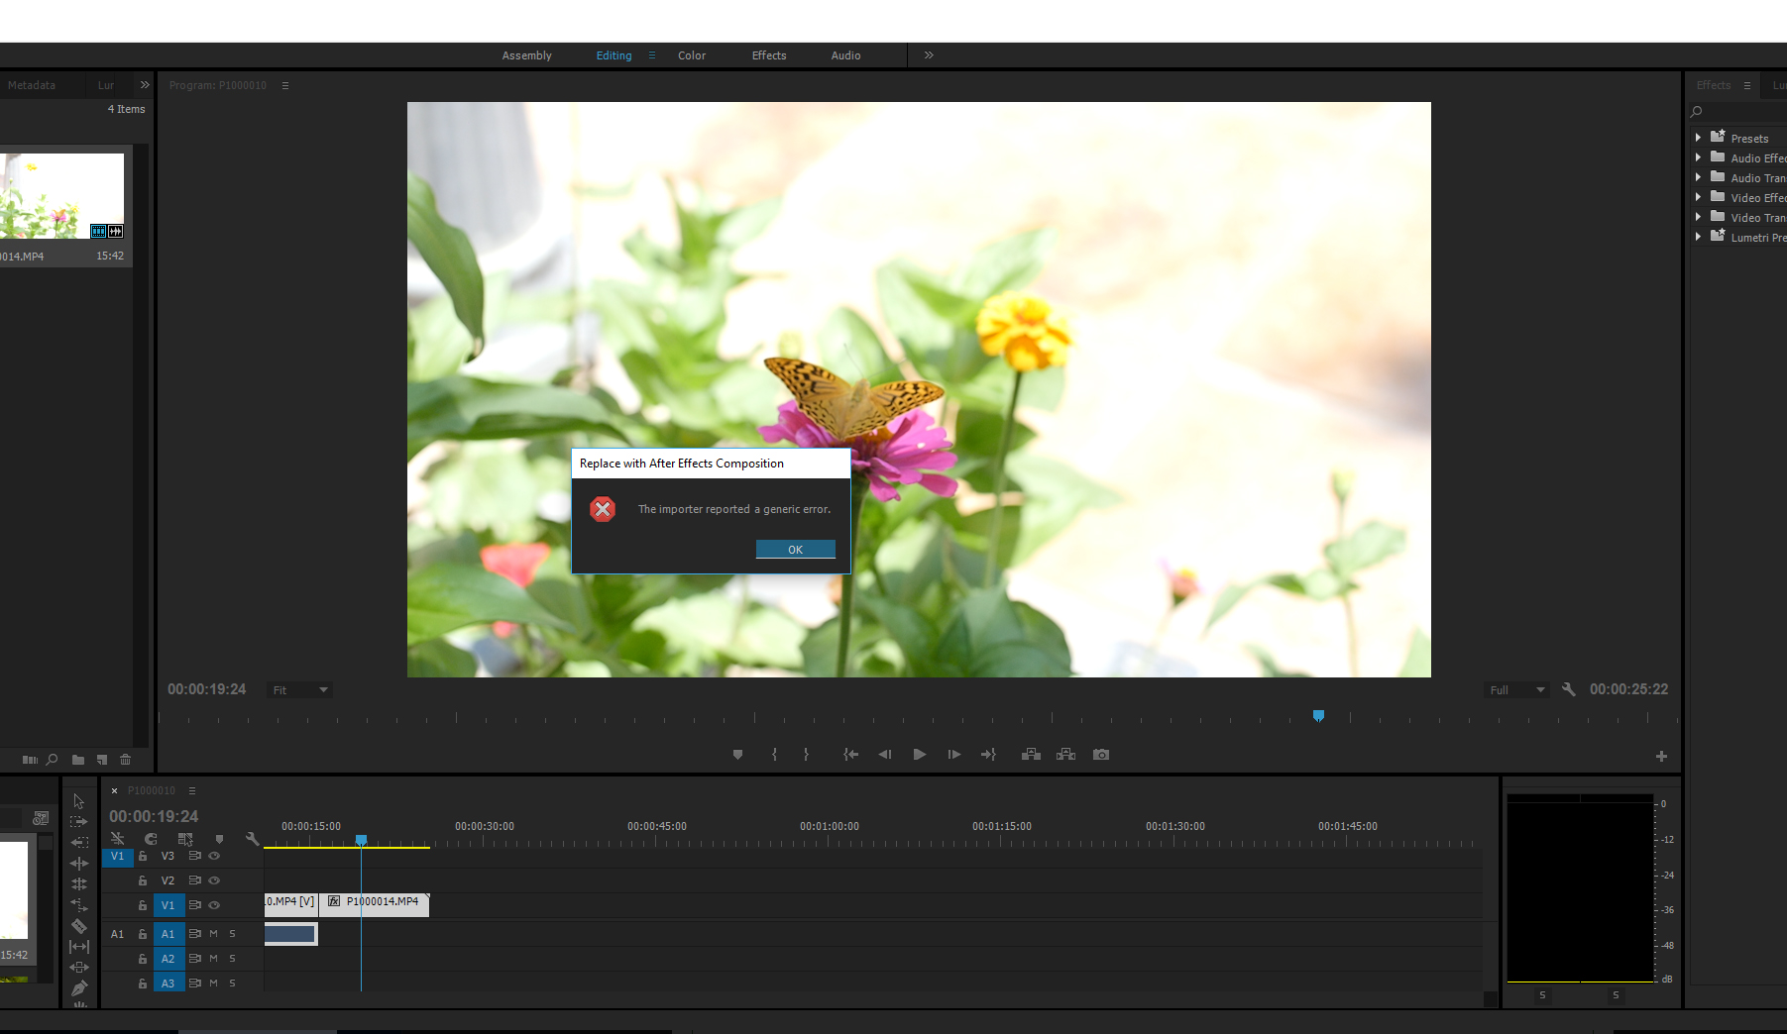Toggle Snap in the timeline
This screenshot has width=1787, height=1034.
(x=151, y=839)
